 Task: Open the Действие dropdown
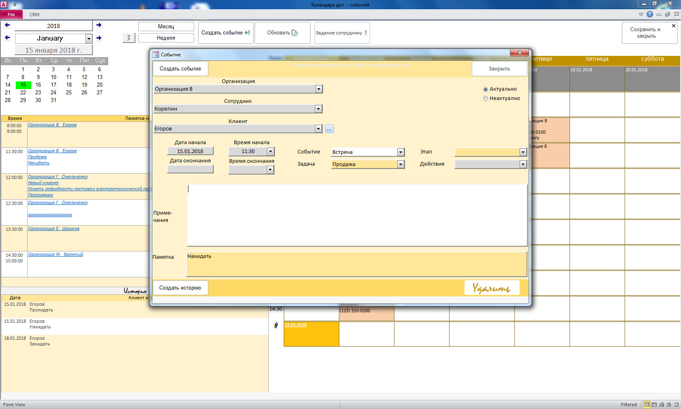click(523, 164)
